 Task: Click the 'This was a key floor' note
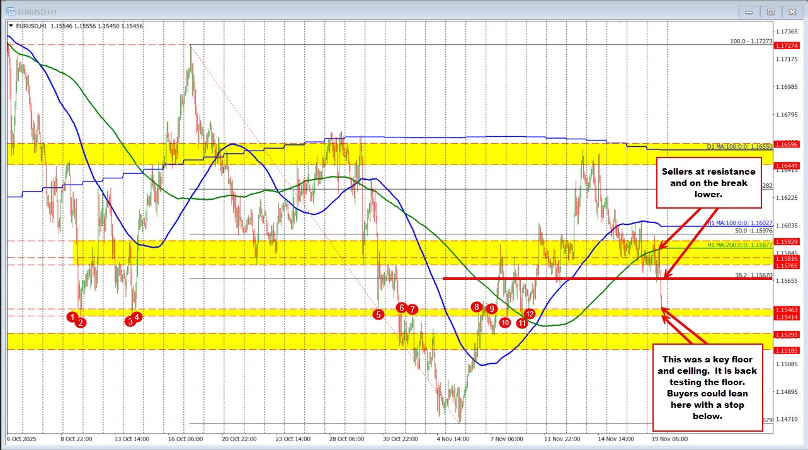click(x=708, y=388)
